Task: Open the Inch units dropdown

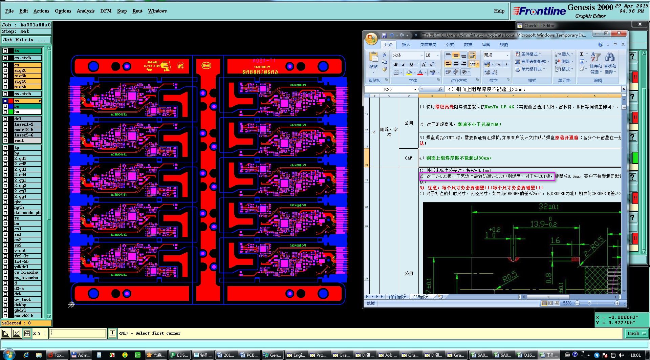Action: 636,333
